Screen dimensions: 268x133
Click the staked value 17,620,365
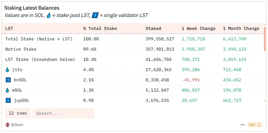[x=159, y=70]
